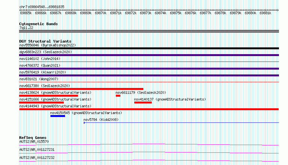Select the thin purple nsv1146102 variant line

coord(149,62)
